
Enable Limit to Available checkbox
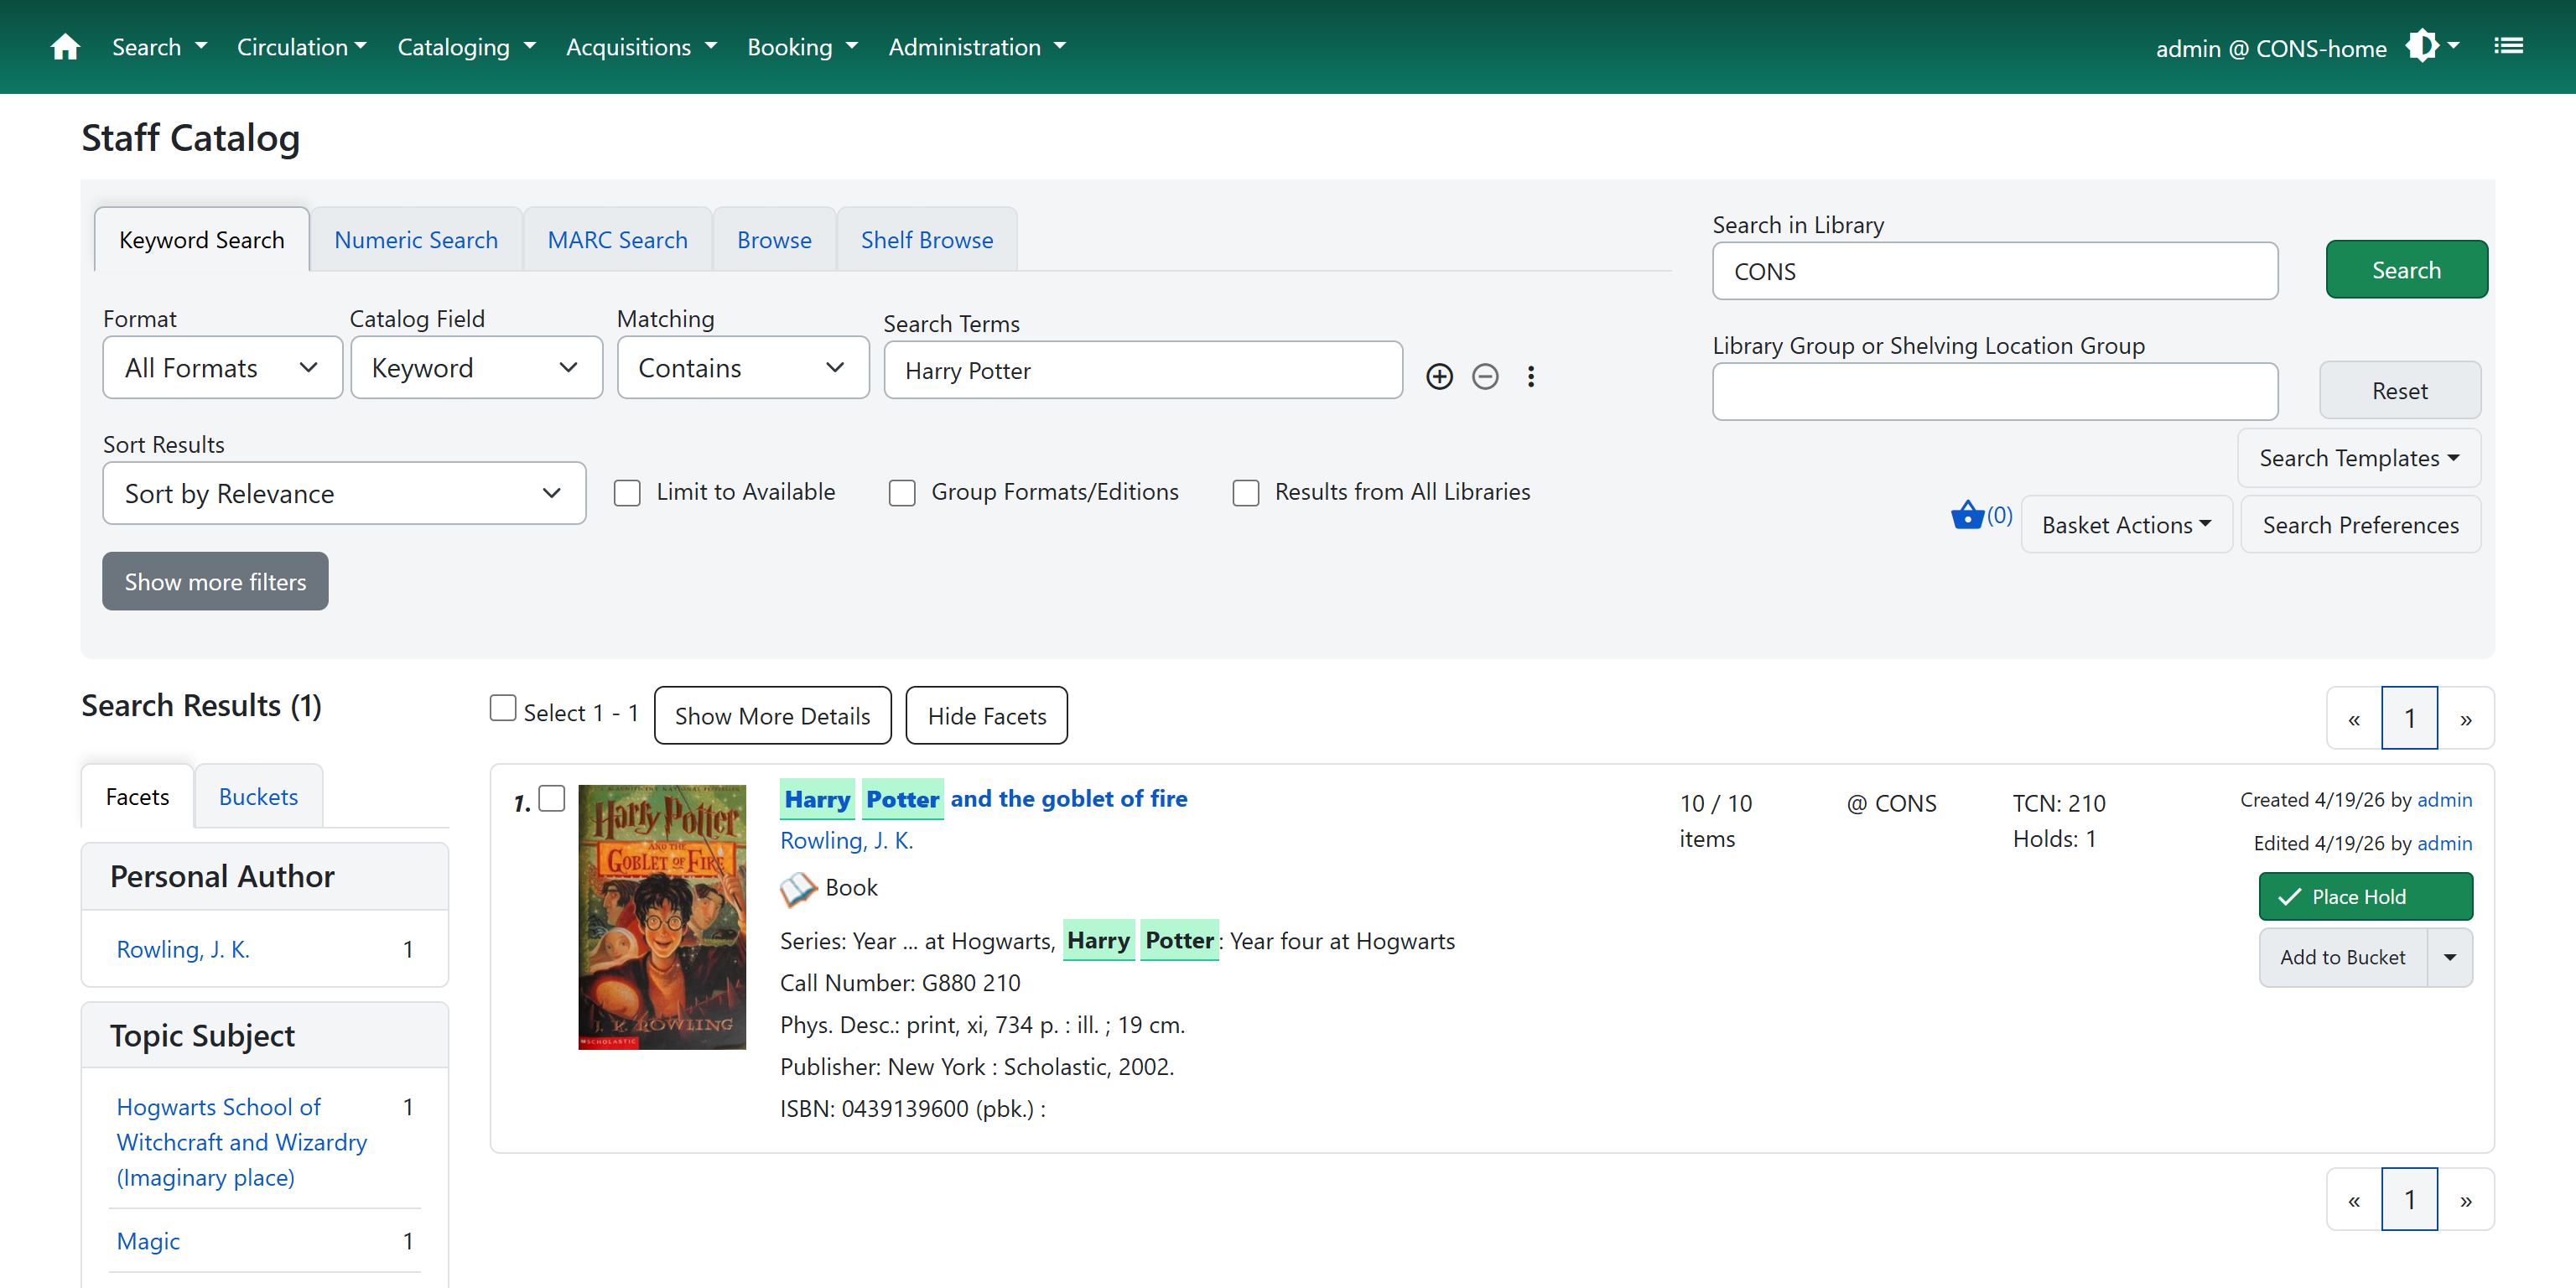point(627,493)
